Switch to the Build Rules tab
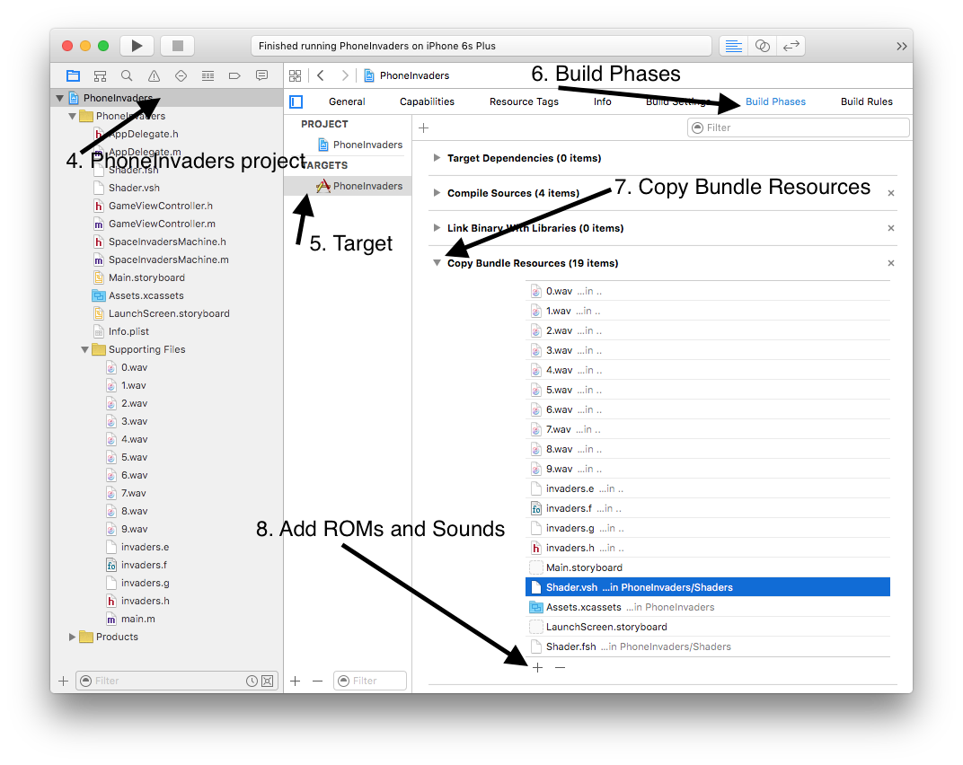Screen dimensions: 963x765 click(867, 102)
